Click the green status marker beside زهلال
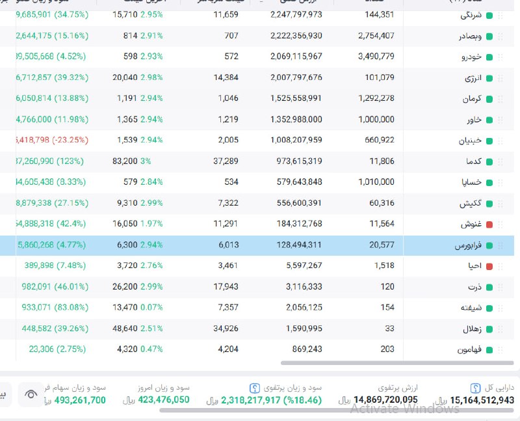520x421 pixels. pyautogui.click(x=489, y=329)
